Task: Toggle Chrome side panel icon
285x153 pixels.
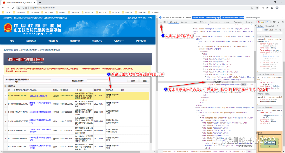Action: coord(272,8)
